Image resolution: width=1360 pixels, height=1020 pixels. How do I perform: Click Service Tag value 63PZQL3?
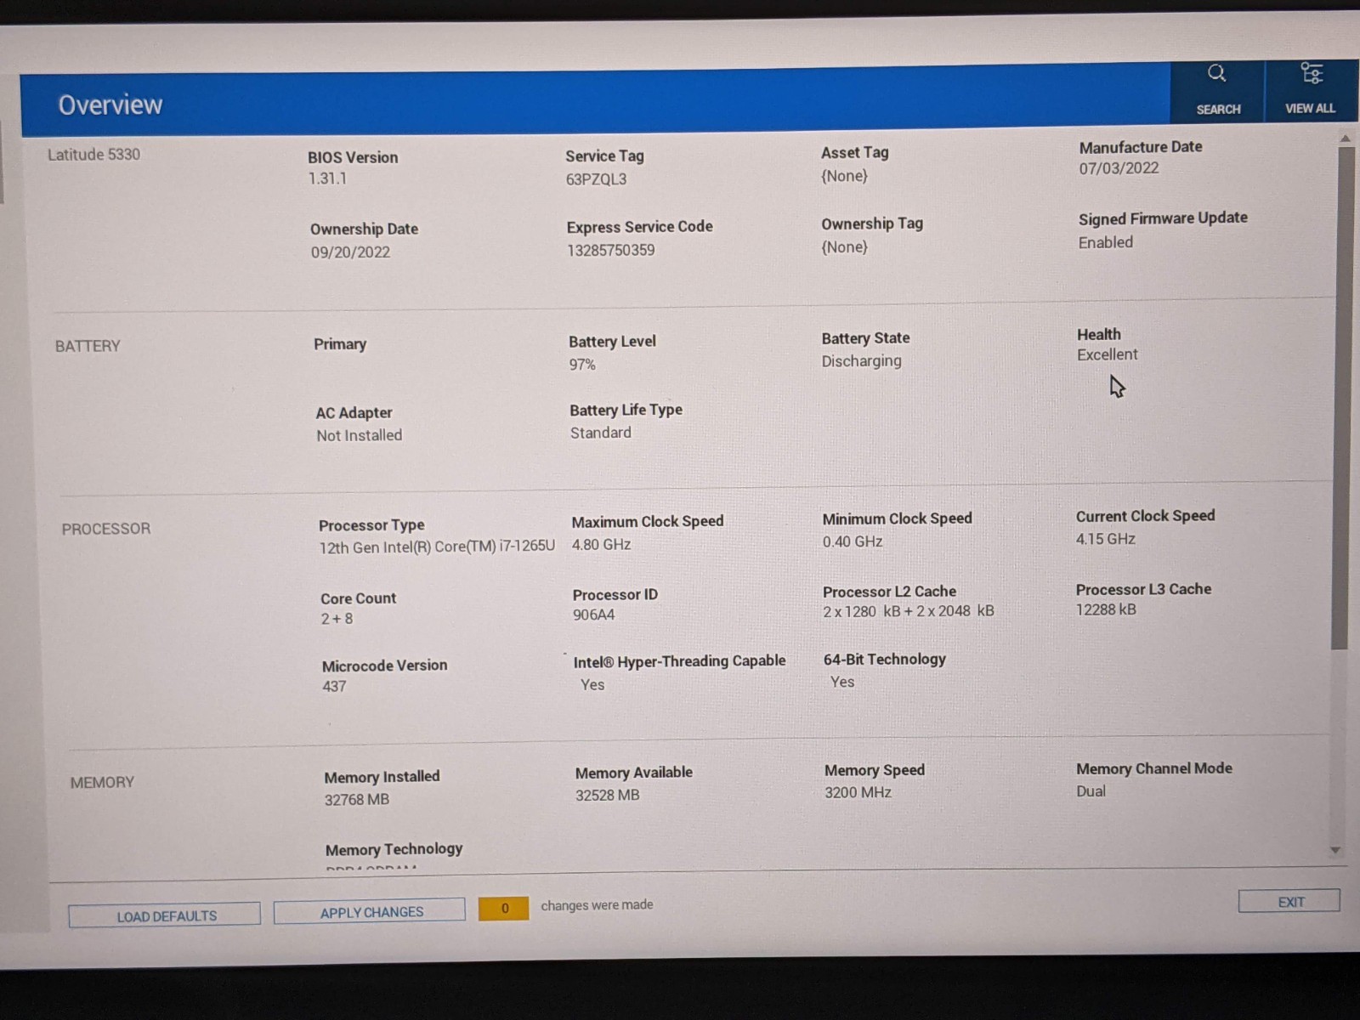(x=596, y=179)
